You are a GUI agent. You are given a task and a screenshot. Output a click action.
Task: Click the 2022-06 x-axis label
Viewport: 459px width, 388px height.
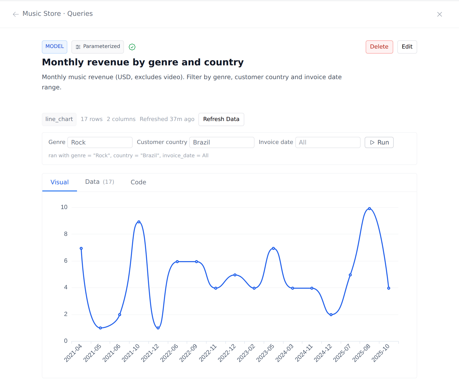point(169,353)
